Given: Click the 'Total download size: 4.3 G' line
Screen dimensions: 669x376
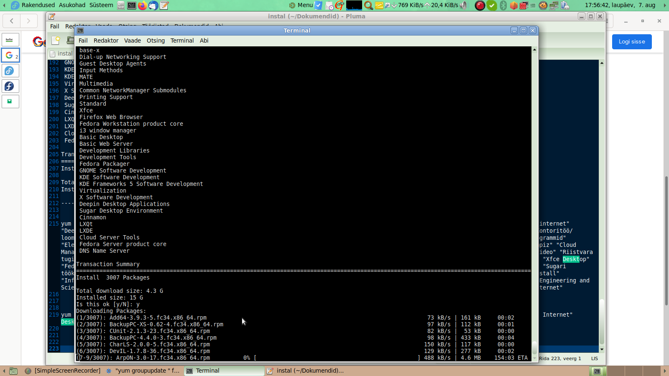Looking at the screenshot, I should (120, 291).
